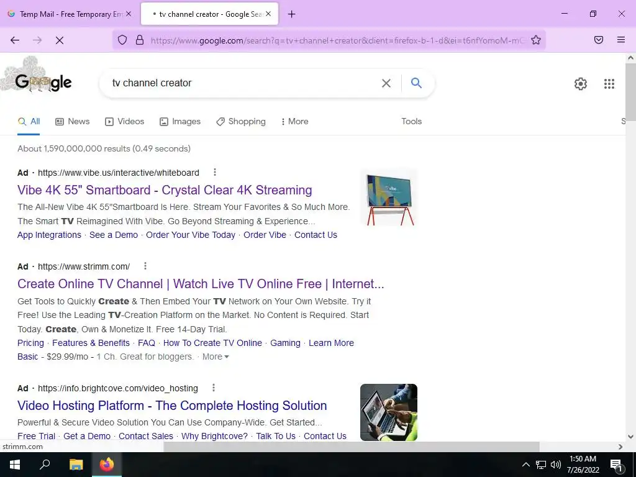Expand the More search categories menu
Viewport: 636px width, 477px height.
pos(295,121)
